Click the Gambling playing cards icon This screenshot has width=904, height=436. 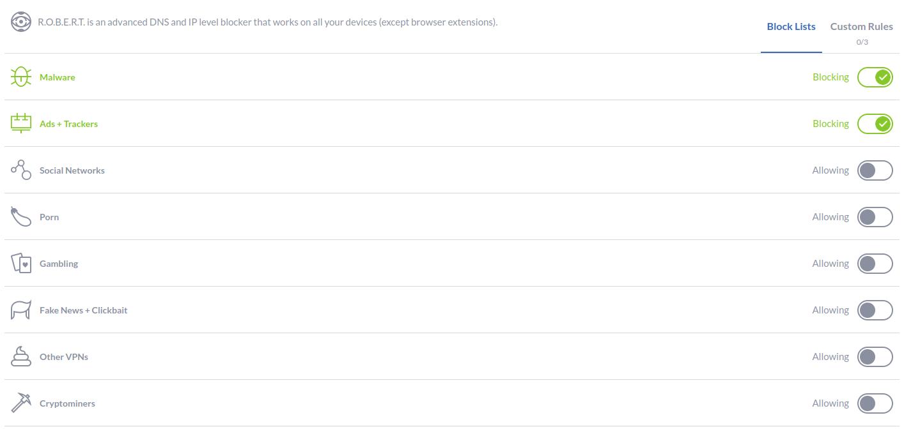[21, 263]
